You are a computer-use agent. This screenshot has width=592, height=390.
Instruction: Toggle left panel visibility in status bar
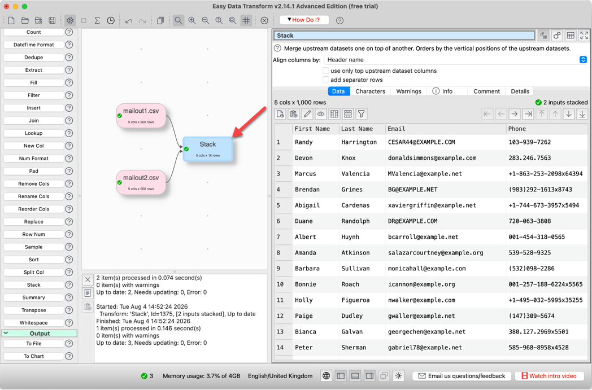pos(341,376)
